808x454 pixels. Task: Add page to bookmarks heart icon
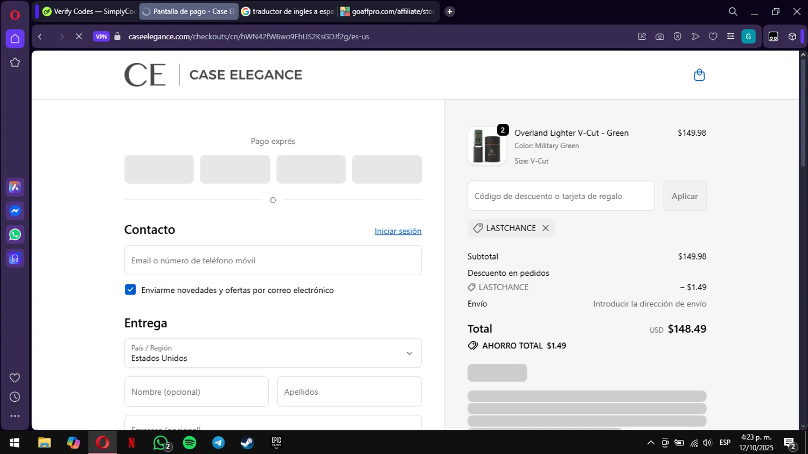tap(713, 37)
